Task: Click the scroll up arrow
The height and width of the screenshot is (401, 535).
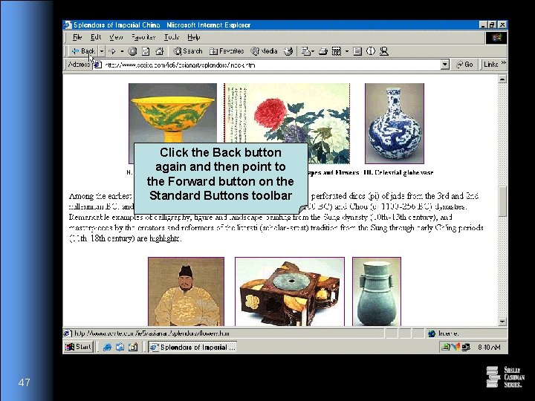Action: tap(502, 79)
